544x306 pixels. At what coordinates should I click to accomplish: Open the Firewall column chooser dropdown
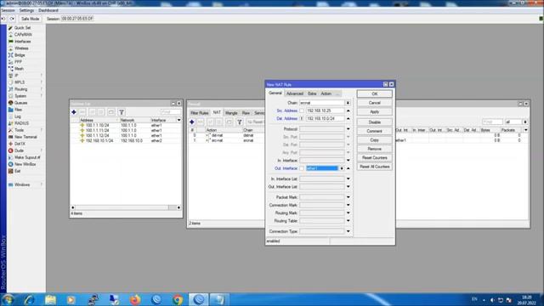click(x=526, y=130)
